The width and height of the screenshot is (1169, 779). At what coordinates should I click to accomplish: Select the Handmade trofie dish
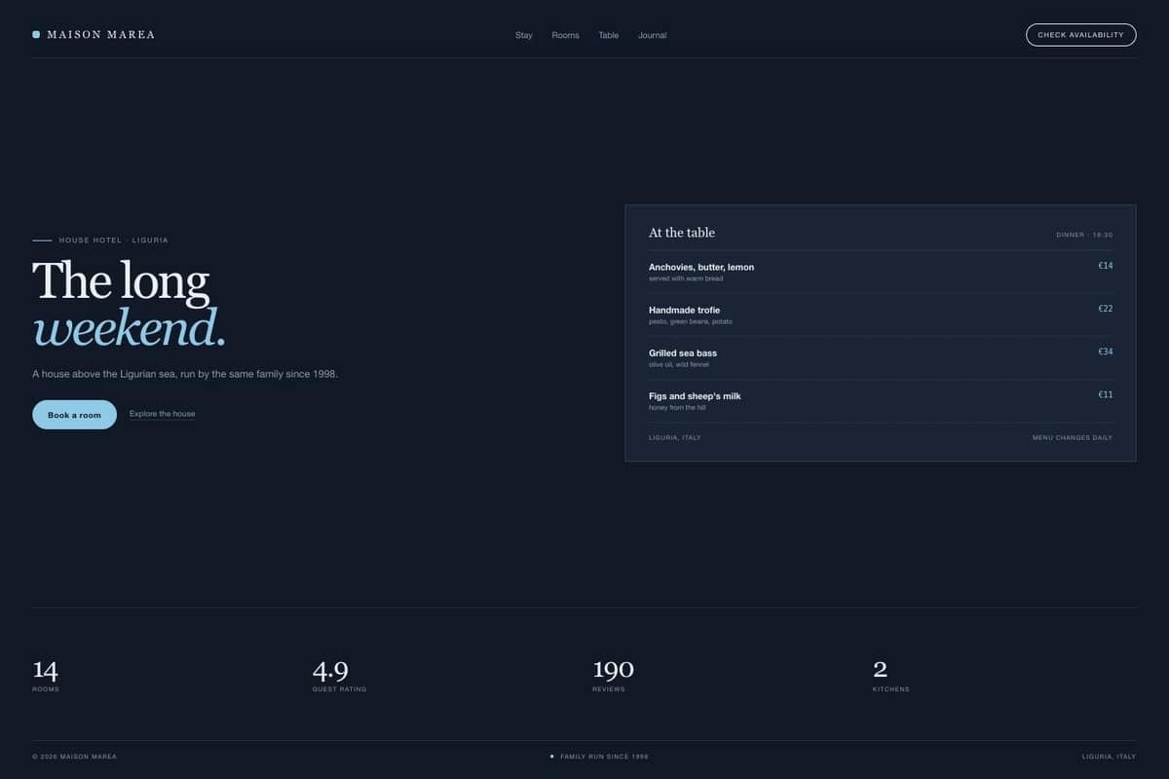click(684, 310)
